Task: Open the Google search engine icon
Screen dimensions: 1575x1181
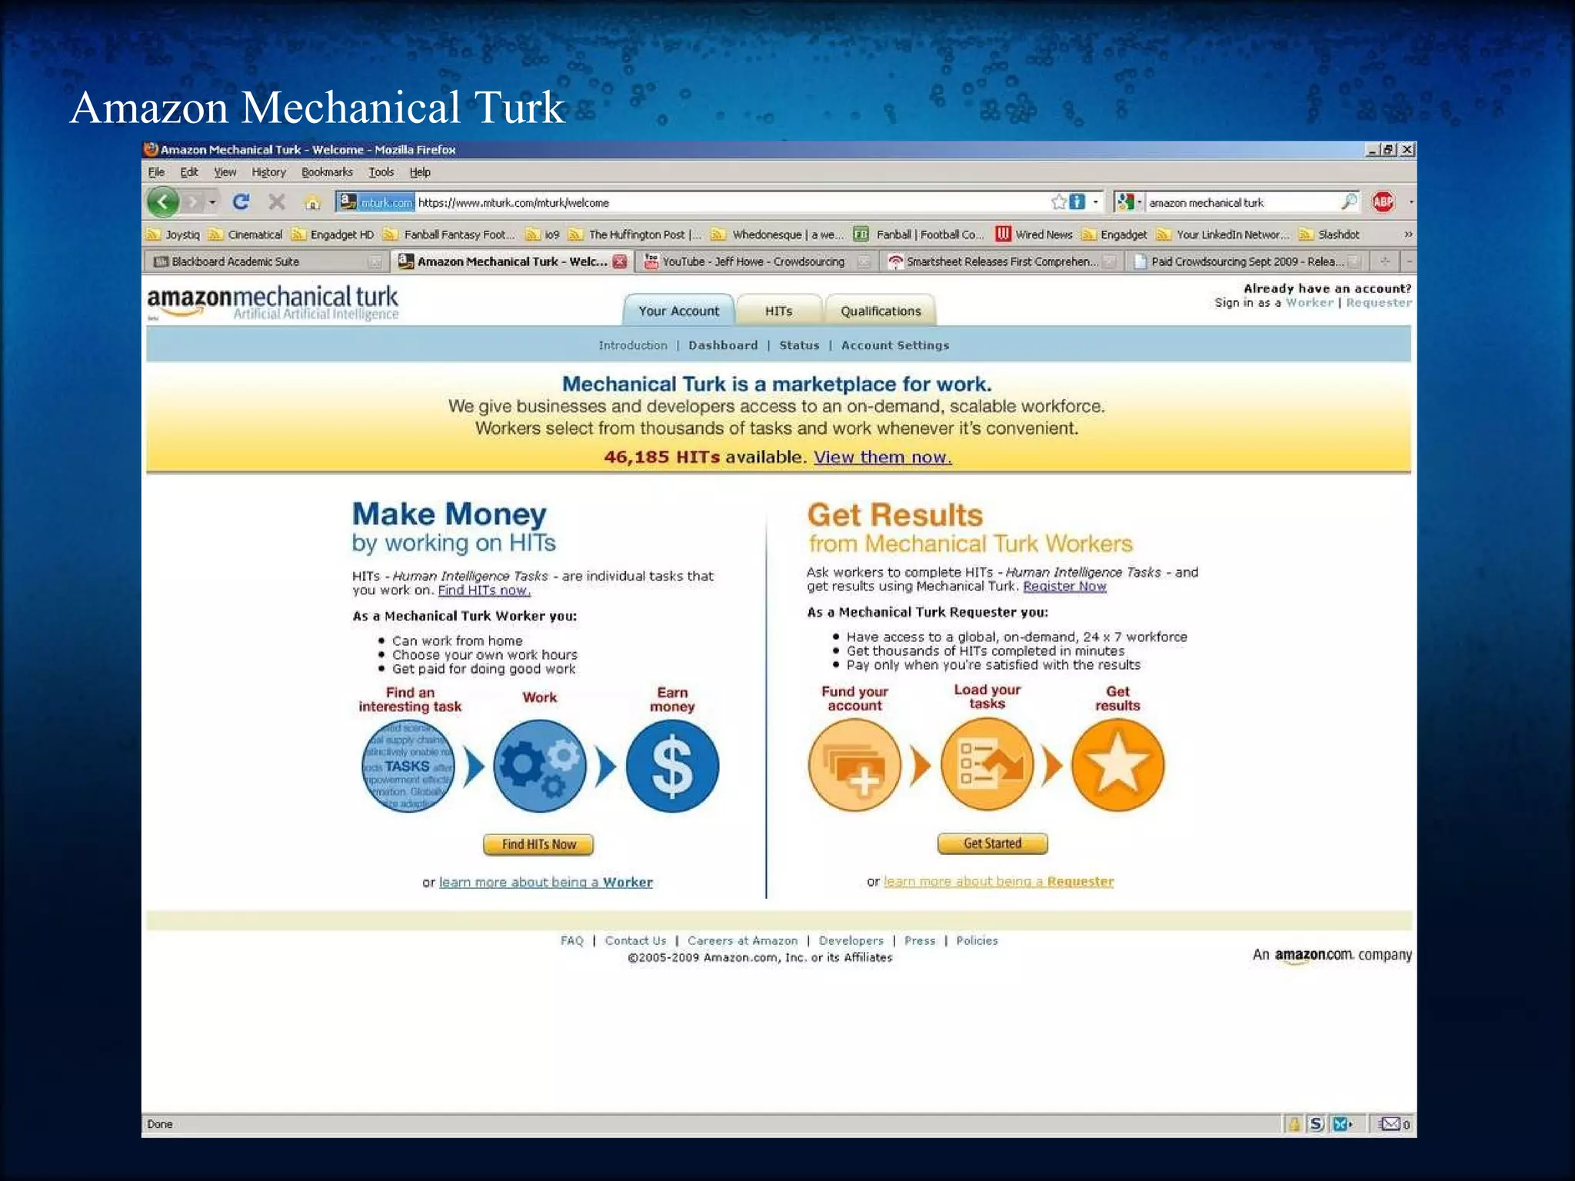Action: 1126,201
